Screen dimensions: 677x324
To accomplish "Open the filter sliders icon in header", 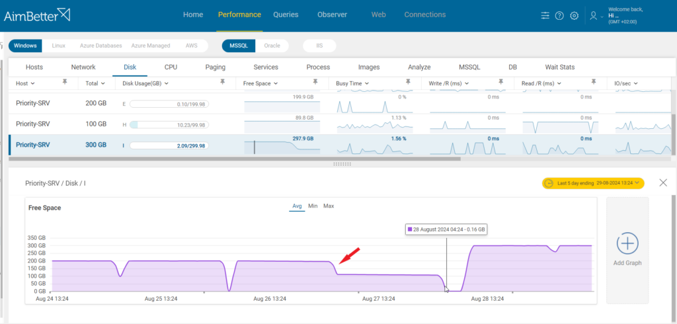I will coord(545,16).
